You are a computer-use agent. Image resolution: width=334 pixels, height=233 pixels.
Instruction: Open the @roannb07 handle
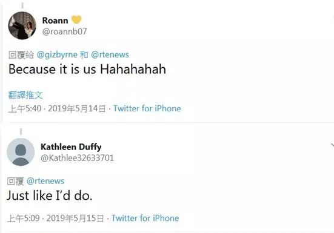tap(64, 31)
